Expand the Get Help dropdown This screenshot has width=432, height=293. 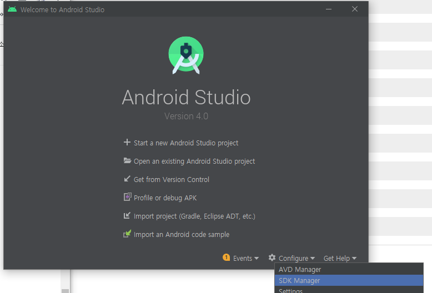tap(340, 258)
